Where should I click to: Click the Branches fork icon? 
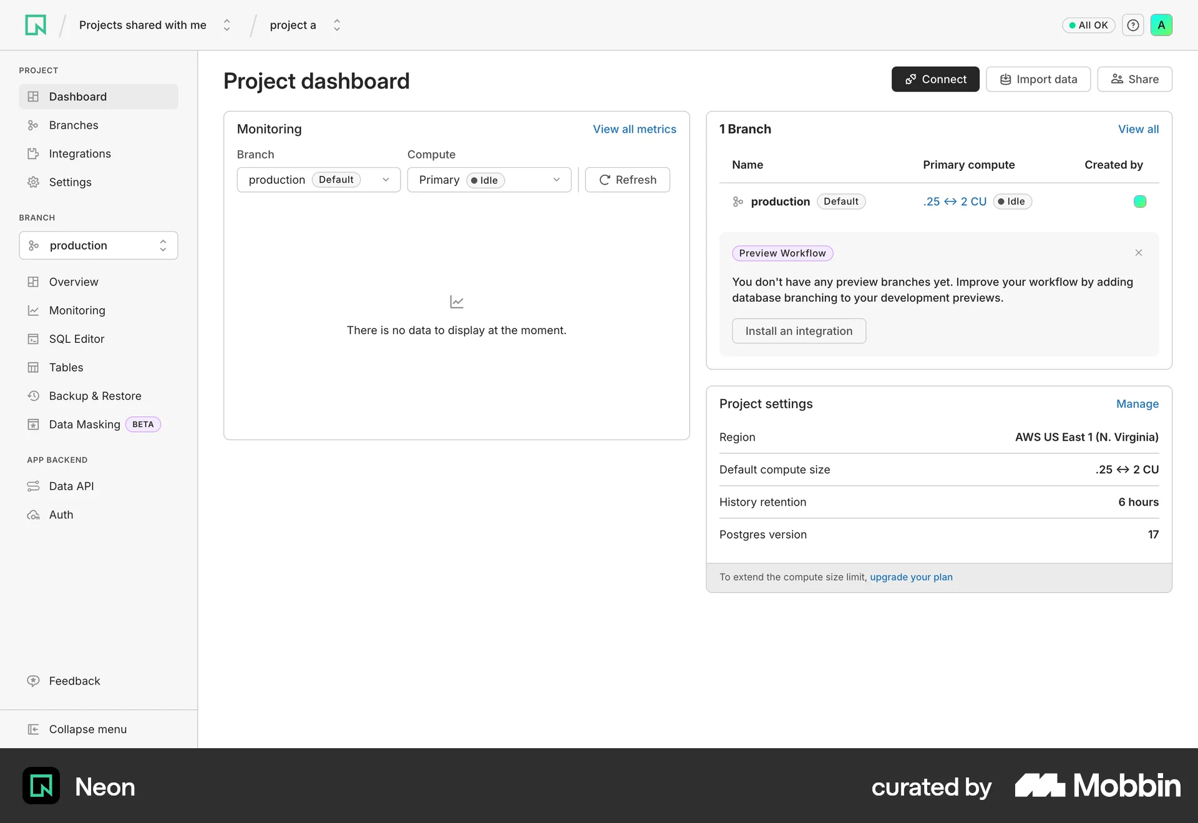coord(33,125)
